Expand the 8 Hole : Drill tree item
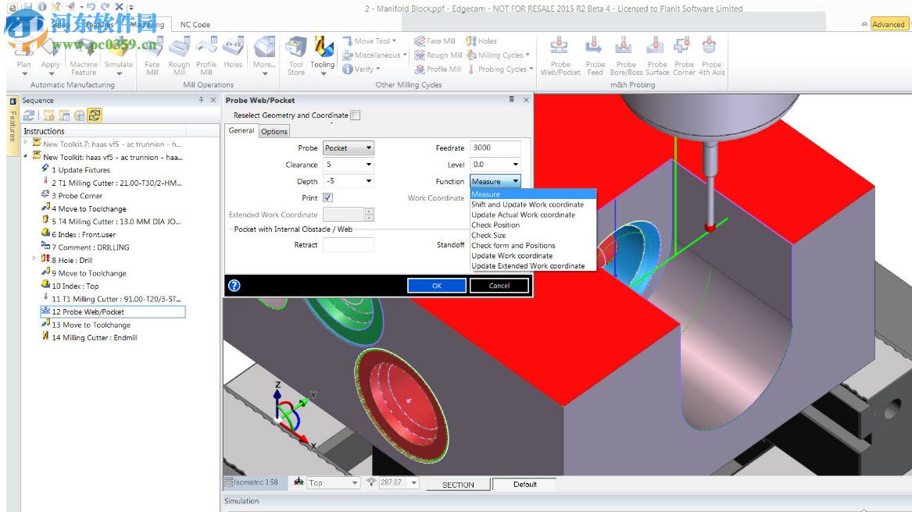The image size is (912, 512). 34,258
